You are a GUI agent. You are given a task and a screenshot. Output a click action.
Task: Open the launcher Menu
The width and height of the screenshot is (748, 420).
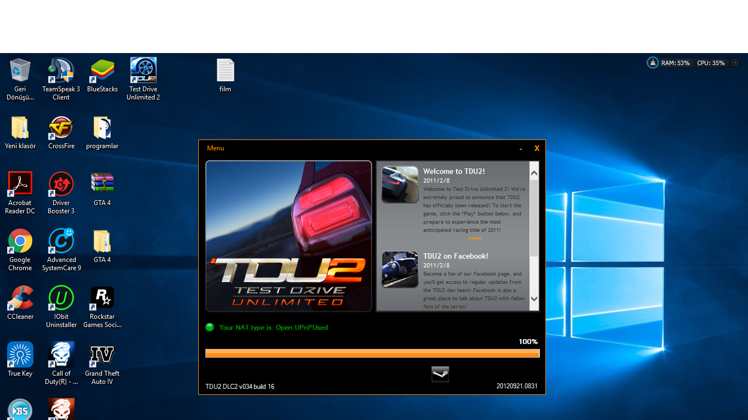[215, 148]
